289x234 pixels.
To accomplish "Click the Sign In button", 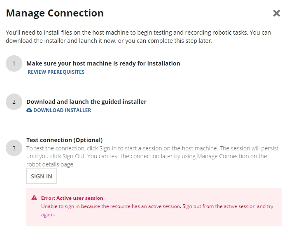I will click(x=42, y=176).
